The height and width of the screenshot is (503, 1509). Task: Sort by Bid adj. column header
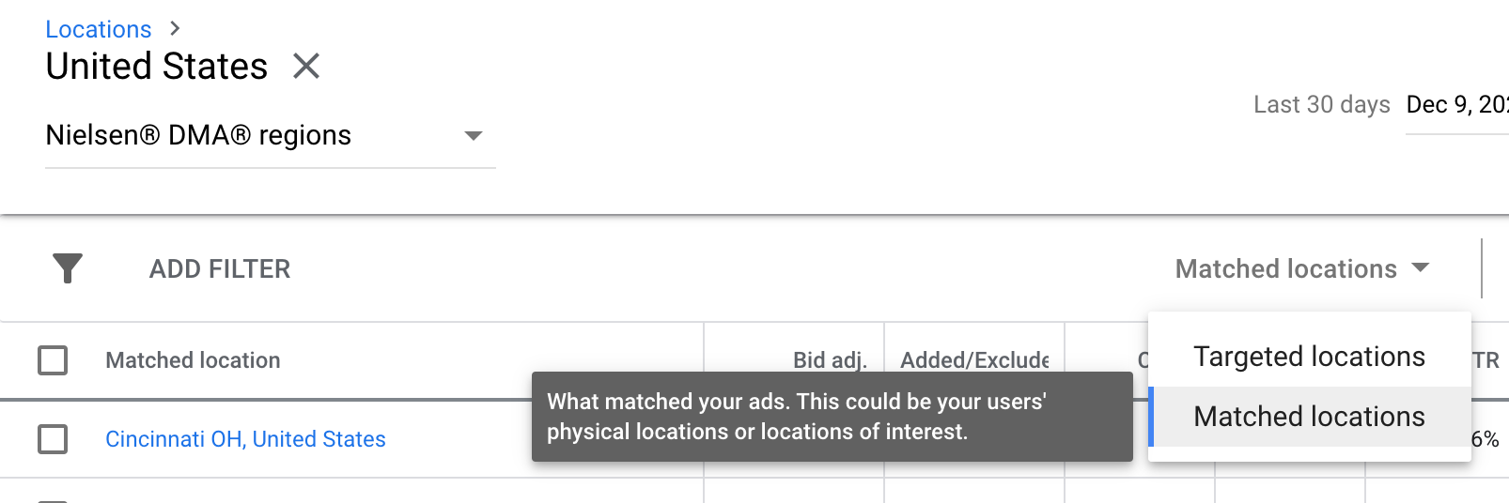pyautogui.click(x=829, y=360)
